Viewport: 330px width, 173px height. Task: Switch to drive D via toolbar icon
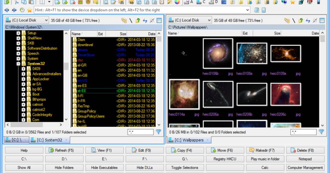click(214, 2)
